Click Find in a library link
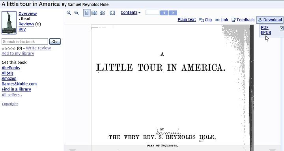The height and width of the screenshot is (151, 284). point(16,89)
